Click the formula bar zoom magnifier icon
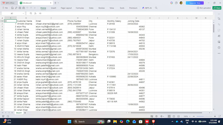The width and height of the screenshot is (223, 125). coord(31,13)
